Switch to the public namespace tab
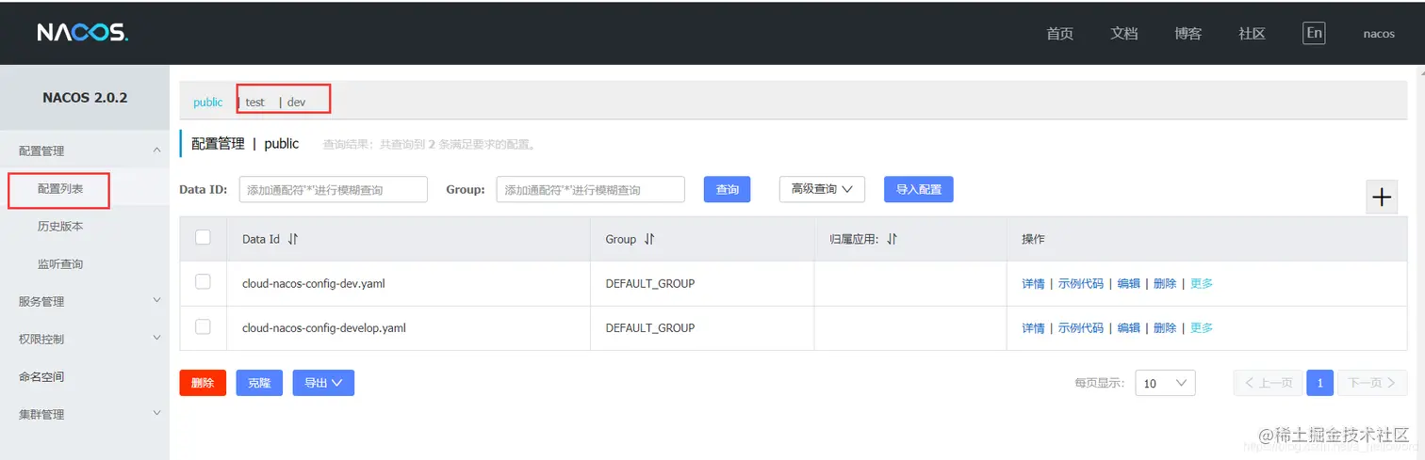The height and width of the screenshot is (460, 1425). point(208,102)
